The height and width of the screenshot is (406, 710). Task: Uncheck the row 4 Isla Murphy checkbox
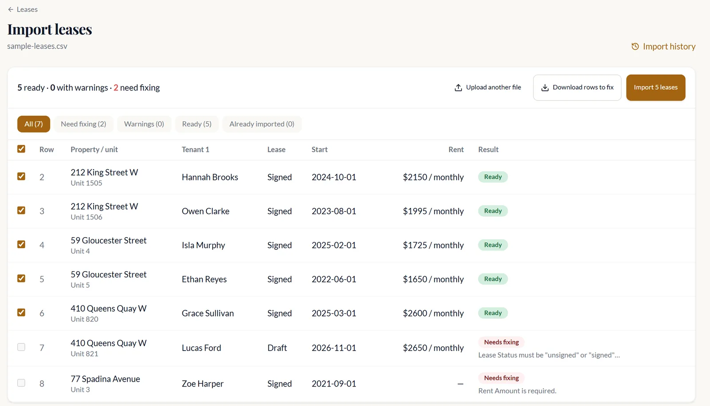pos(21,245)
